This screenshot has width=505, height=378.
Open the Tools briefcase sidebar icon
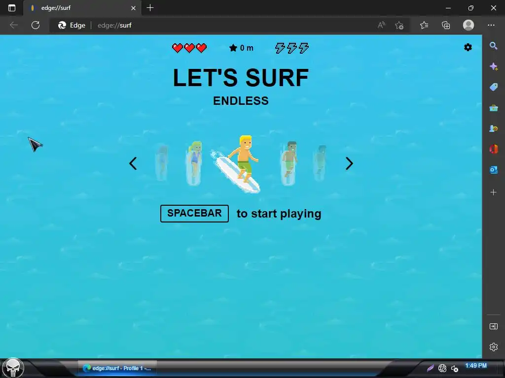coord(493,108)
